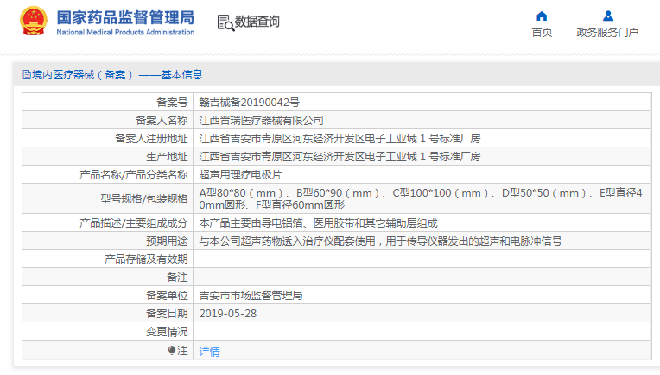
Task: Click the 产品名称/产品分类名称 label
Action: 133,175
